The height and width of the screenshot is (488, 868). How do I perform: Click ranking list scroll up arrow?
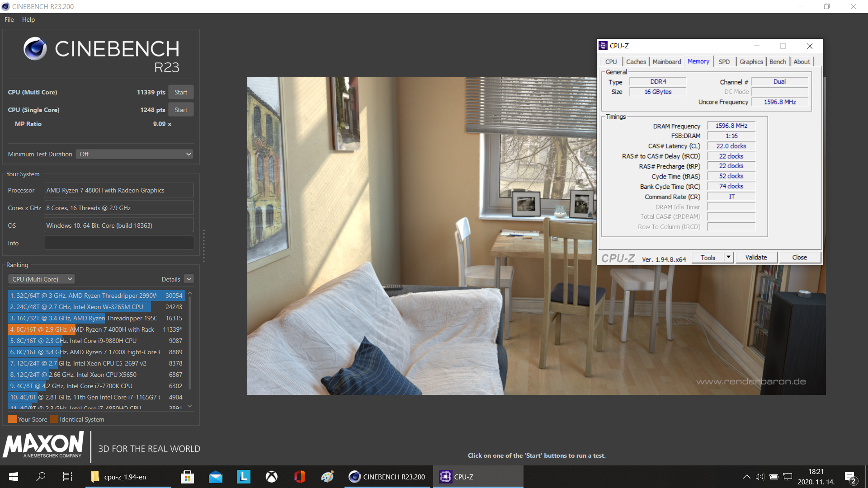(x=190, y=293)
